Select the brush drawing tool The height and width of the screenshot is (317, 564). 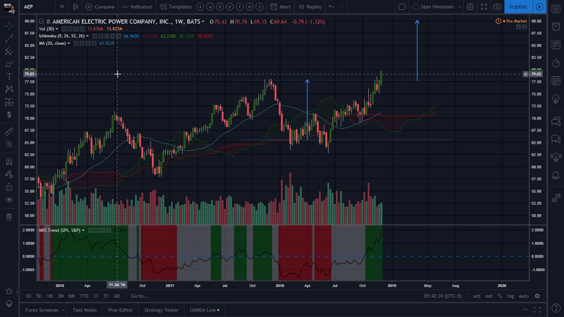9,64
